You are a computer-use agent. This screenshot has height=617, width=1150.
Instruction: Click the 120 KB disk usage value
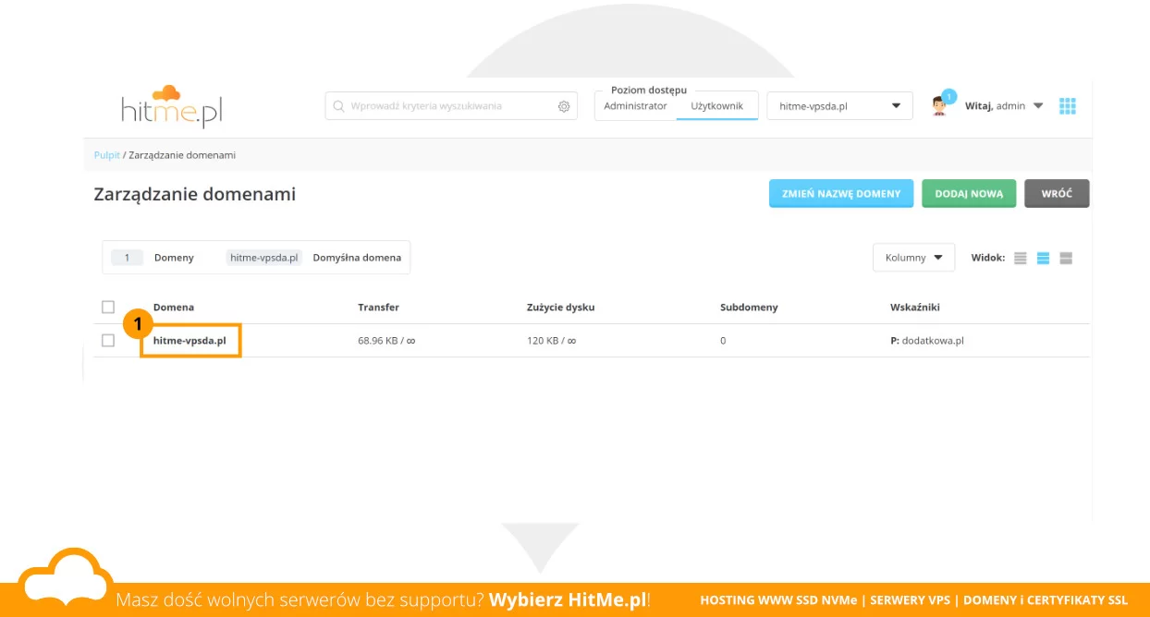551,340
